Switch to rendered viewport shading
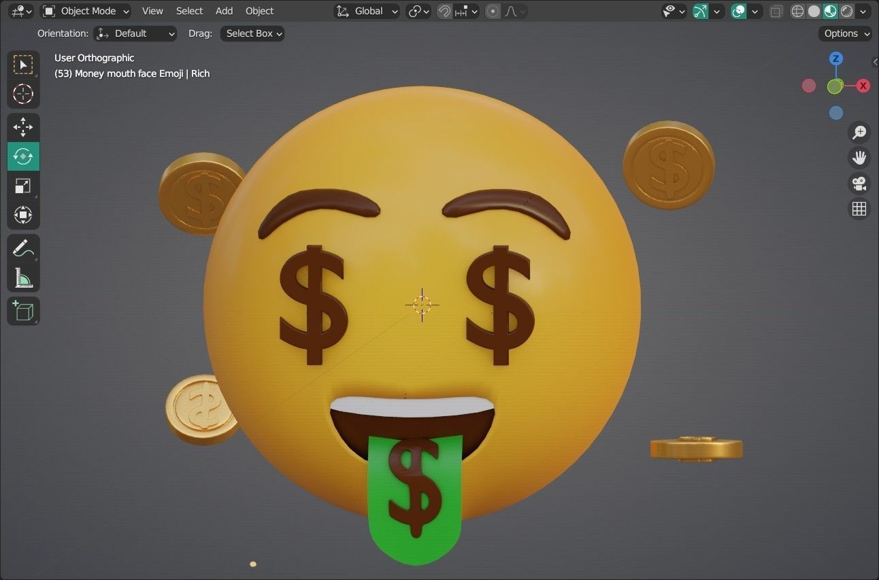Viewport: 879px width, 580px height. (x=846, y=11)
